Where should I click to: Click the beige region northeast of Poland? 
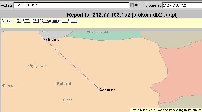pos(167,38)
